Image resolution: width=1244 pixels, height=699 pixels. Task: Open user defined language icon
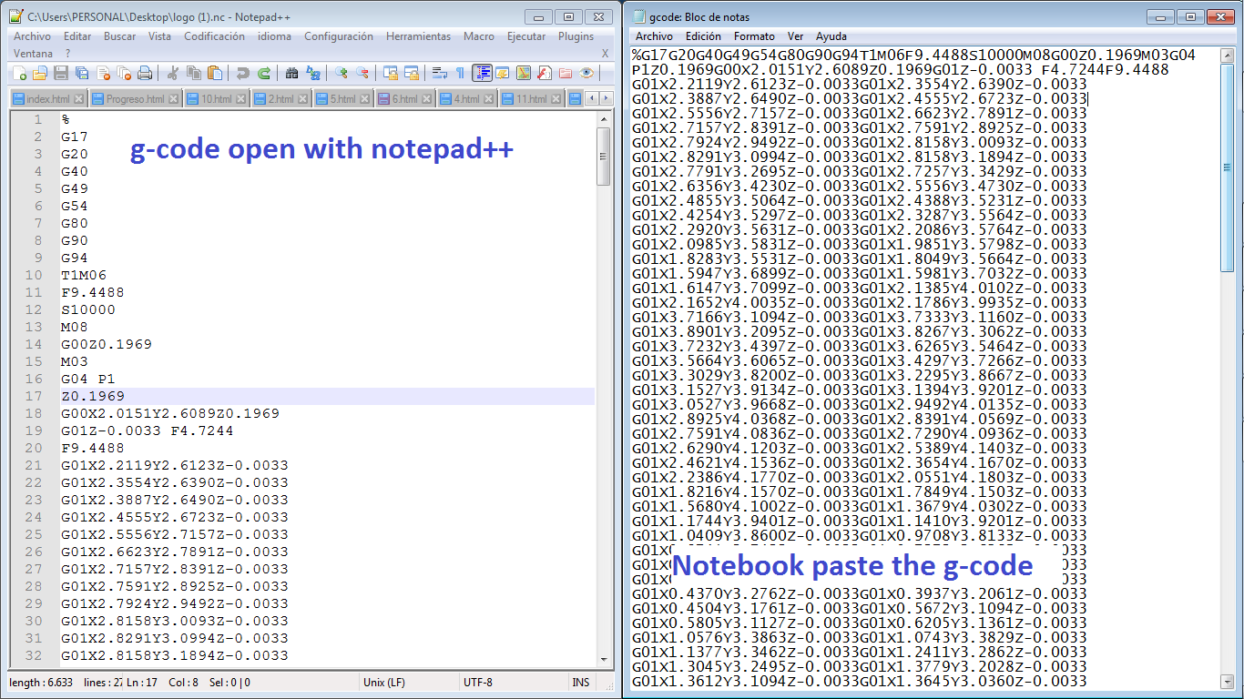tap(503, 73)
